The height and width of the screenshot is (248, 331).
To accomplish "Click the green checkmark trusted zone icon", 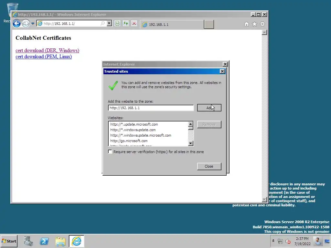I will (113, 85).
